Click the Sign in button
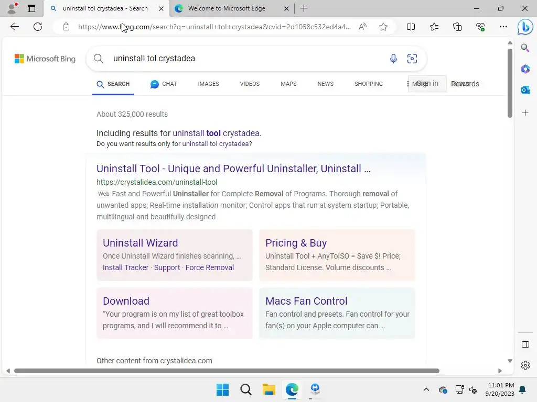 pos(428,83)
